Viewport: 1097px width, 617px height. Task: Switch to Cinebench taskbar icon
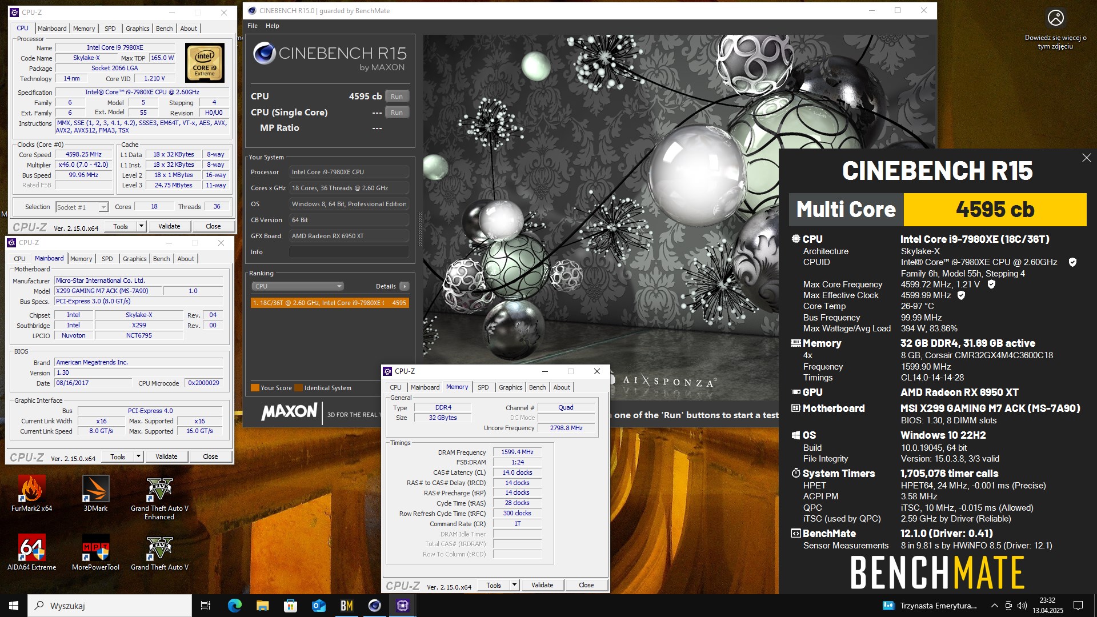click(x=374, y=606)
